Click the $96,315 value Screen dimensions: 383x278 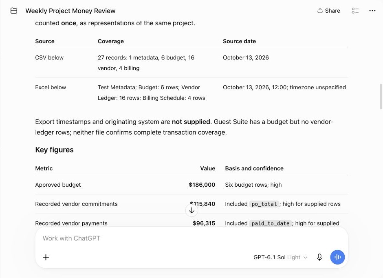click(204, 223)
